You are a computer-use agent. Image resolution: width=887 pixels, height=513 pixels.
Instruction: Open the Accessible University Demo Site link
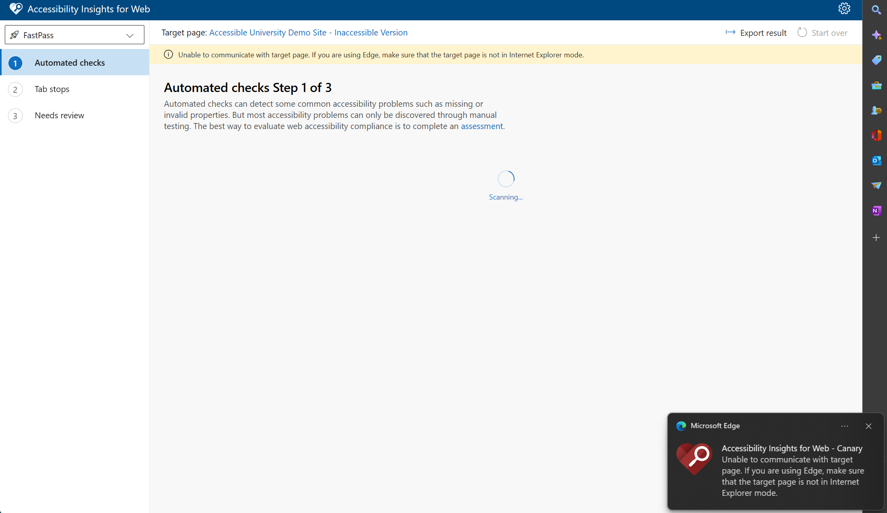click(x=308, y=33)
